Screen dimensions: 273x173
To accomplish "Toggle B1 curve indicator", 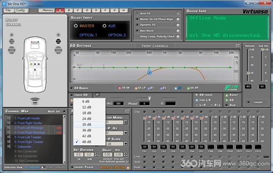I will pos(148,88).
